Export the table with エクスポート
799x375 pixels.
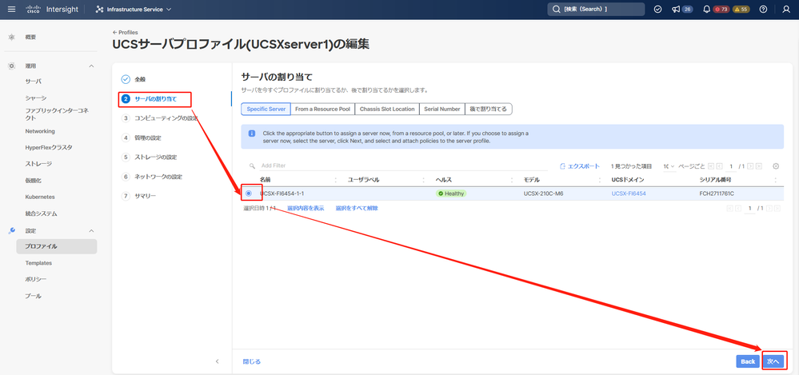pos(581,166)
